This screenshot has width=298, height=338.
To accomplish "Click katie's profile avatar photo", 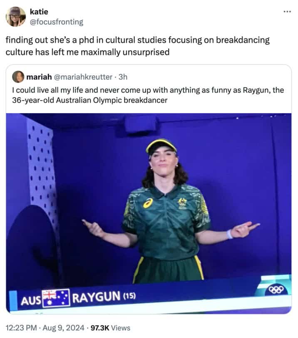I will 15,17.
